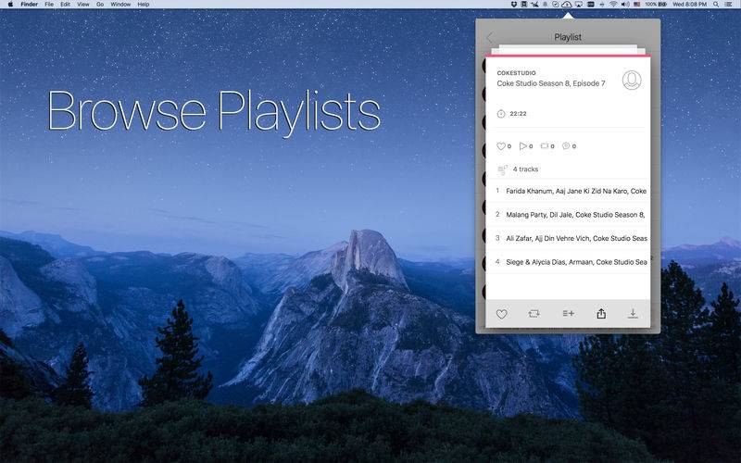741x463 pixels.
Task: Repost the playlist from the bottom bar
Action: tap(534, 313)
